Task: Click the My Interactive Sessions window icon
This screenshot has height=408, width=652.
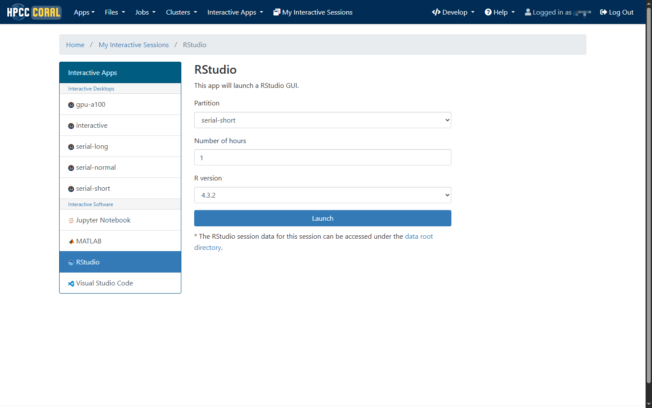Action: [x=277, y=12]
